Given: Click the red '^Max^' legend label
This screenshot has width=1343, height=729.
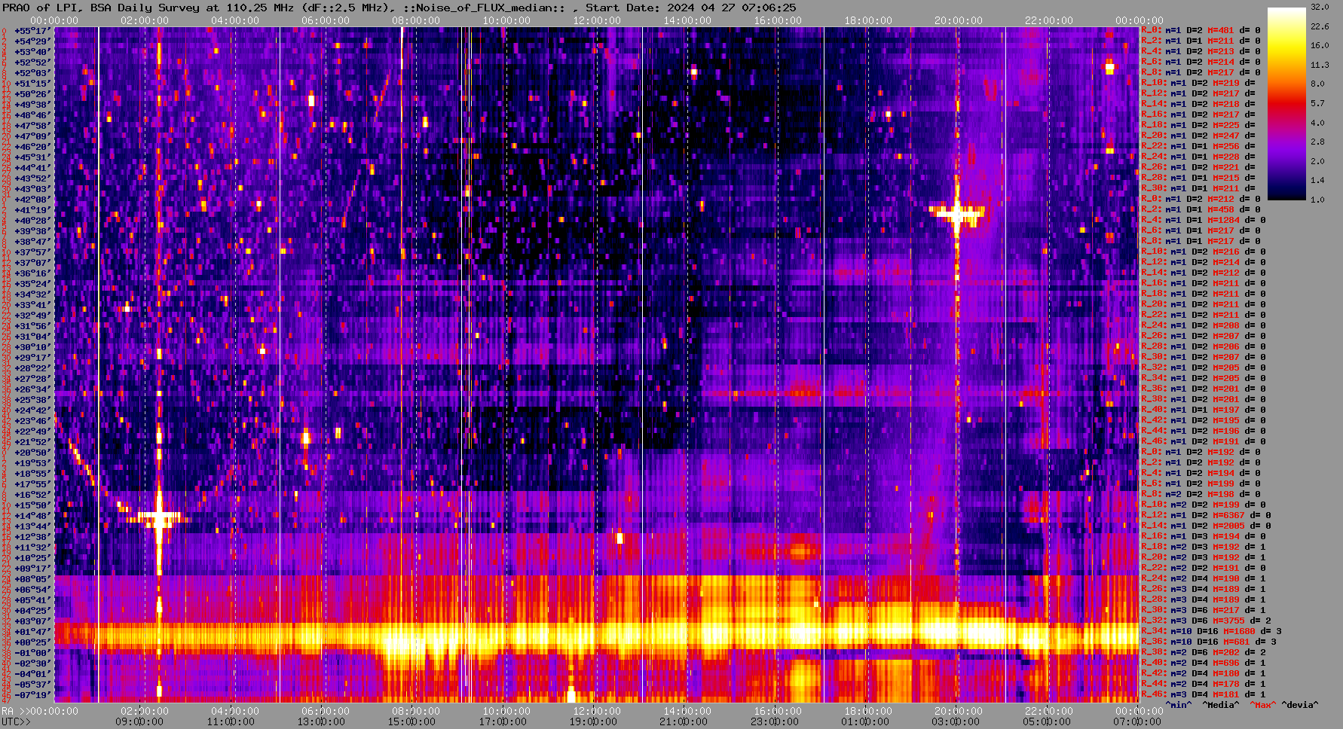Looking at the screenshot, I should pyautogui.click(x=1262, y=705).
